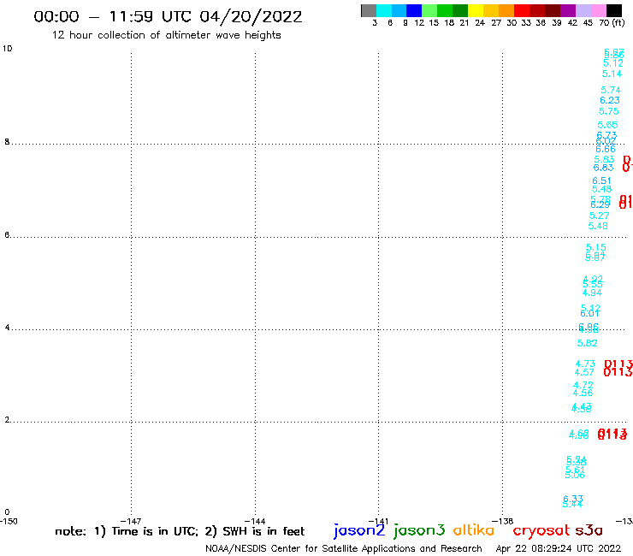Viewport: 633px width, 556px height.
Task: Click the '-141' longitude axis label
Action: click(378, 521)
